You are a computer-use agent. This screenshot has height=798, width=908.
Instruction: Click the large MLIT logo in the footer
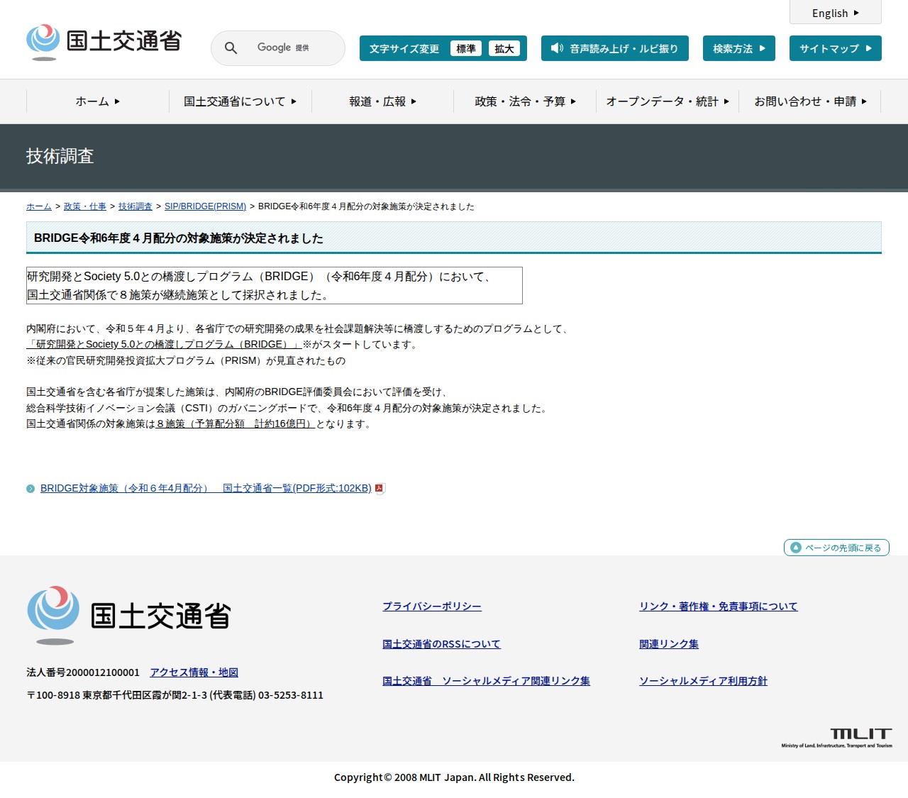click(129, 615)
